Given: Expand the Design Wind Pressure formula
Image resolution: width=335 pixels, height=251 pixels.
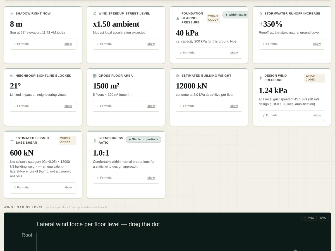Looking at the screenshot, I should [317, 115].
